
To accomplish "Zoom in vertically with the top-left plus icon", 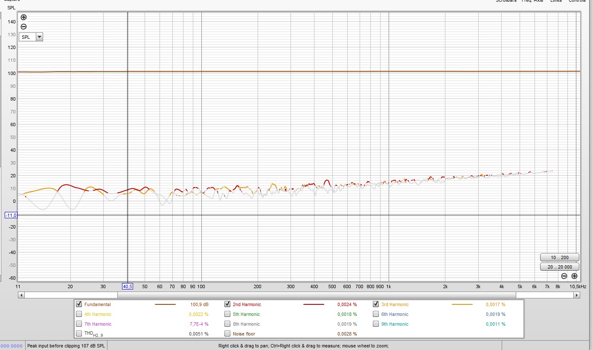I will click(x=23, y=17).
